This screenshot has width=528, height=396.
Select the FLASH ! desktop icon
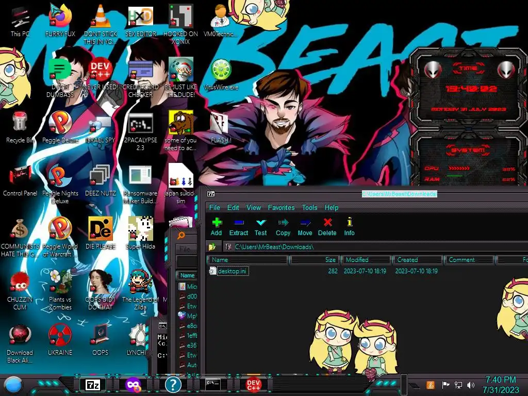click(x=221, y=127)
